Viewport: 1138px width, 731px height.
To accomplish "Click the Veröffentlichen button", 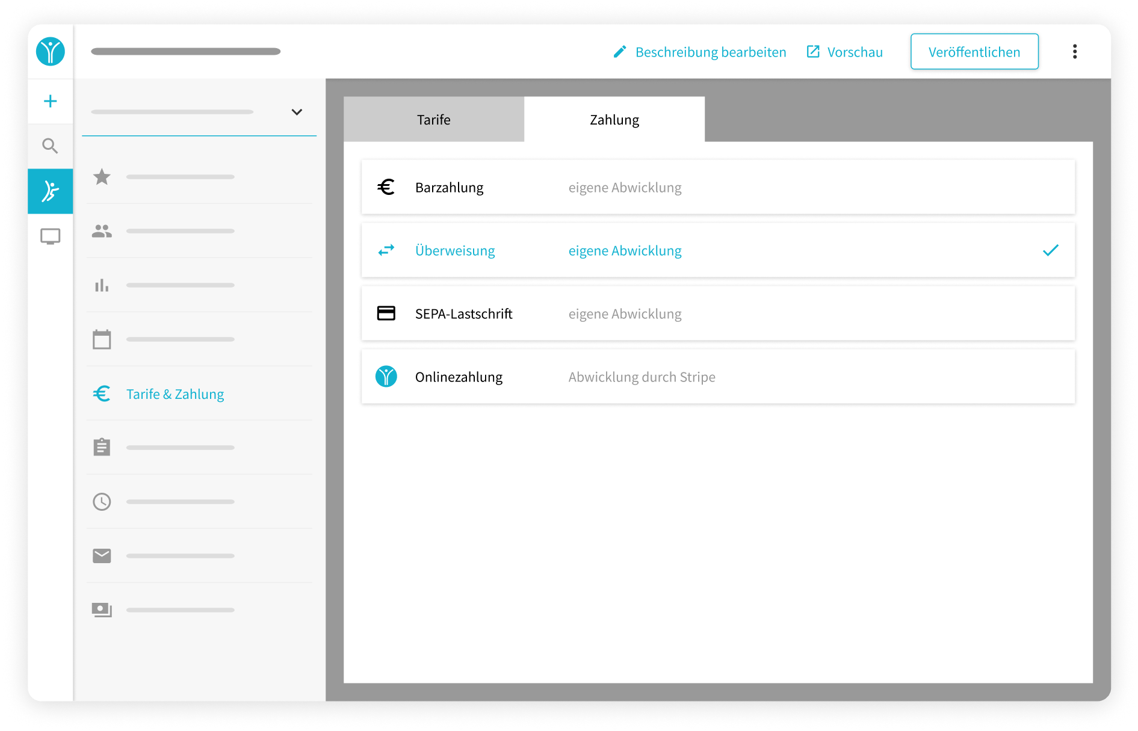I will point(974,51).
